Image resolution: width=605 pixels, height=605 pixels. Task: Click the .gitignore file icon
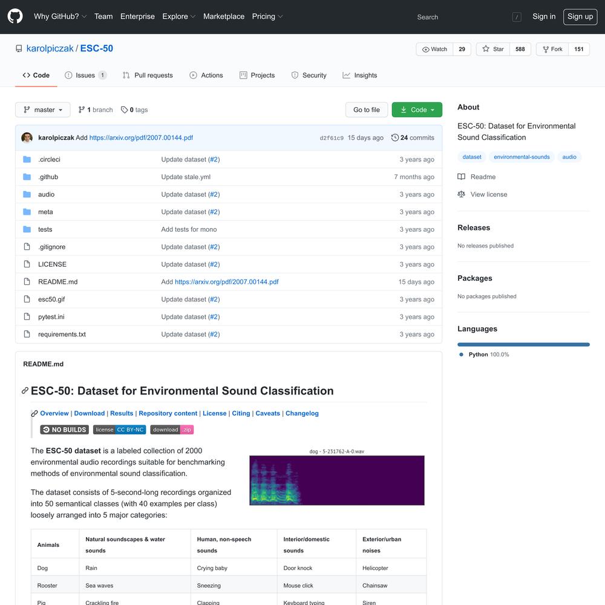pyautogui.click(x=27, y=247)
